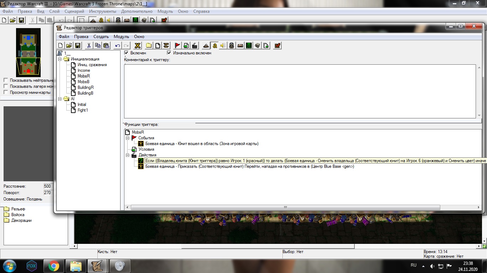Enable 'Показывать лагеря мон' checkbox
Image resolution: width=487 pixels, height=273 pixels.
(x=6, y=86)
